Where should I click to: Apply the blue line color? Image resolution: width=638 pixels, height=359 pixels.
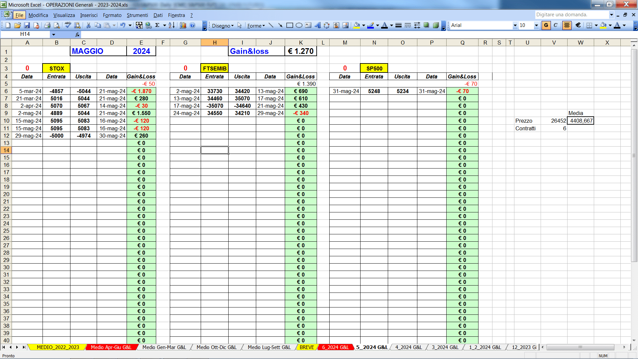371,25
